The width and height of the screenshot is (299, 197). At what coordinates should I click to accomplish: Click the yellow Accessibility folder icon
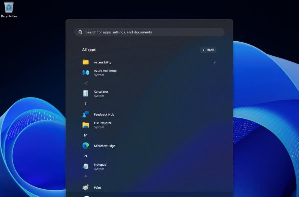pyautogui.click(x=86, y=62)
